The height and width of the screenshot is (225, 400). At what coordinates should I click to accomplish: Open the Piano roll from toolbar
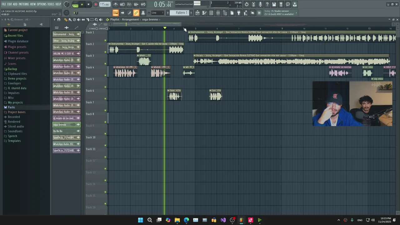coord(204,13)
